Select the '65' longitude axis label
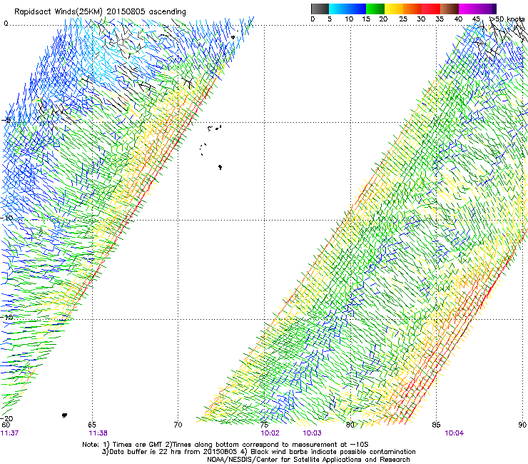The width and height of the screenshot is (528, 464). [92, 425]
